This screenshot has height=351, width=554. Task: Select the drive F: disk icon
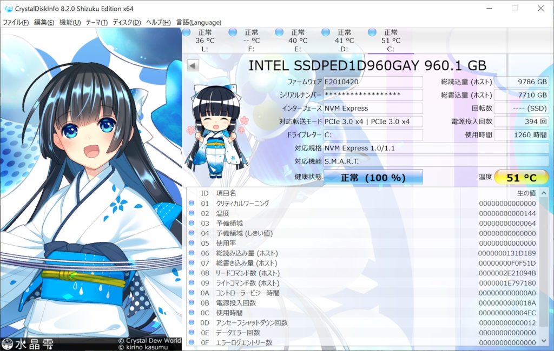click(233, 32)
